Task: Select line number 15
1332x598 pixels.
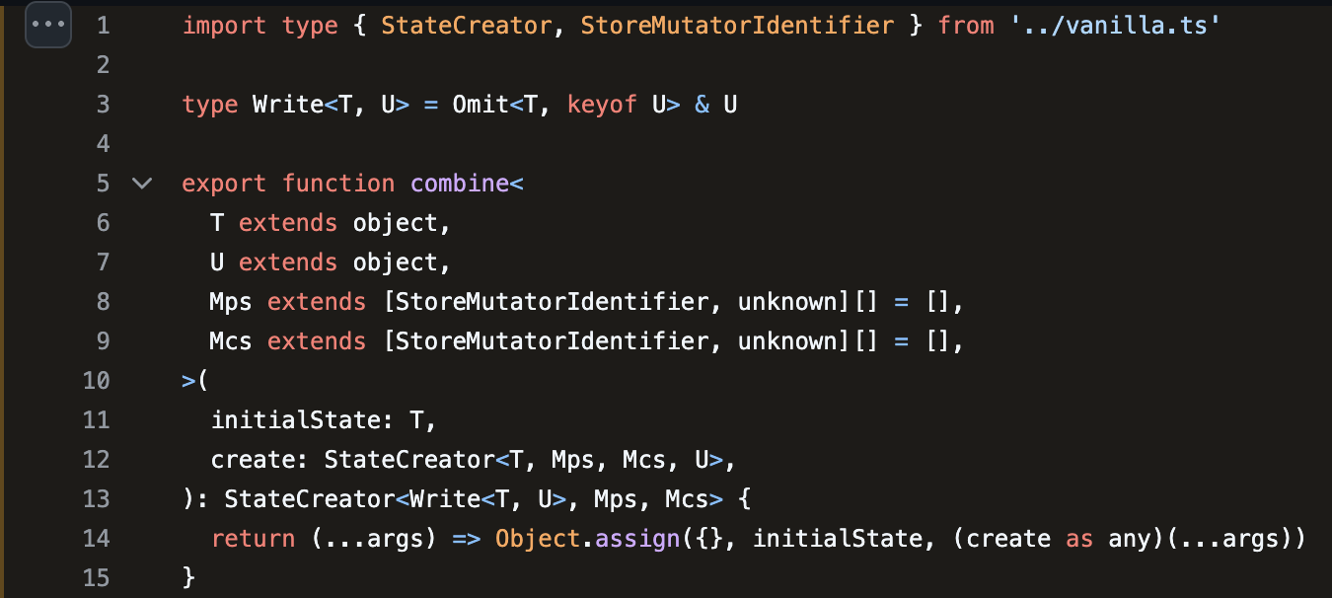Action: click(x=97, y=577)
